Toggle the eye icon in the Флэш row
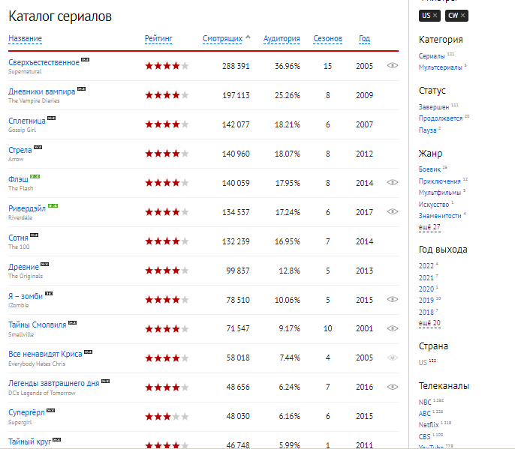 [x=392, y=182]
